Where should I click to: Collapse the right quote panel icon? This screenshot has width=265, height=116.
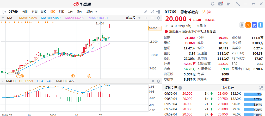tap(158, 12)
